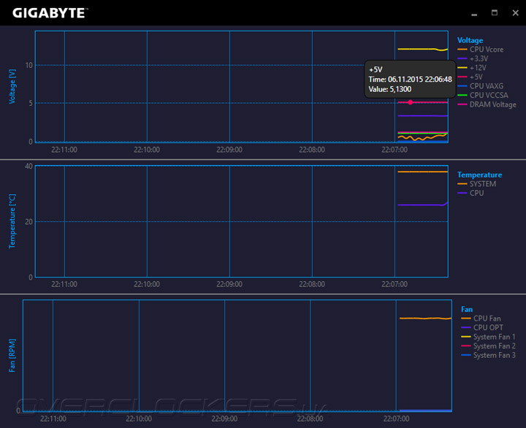The image size is (526, 428).
Task: Click the orange SYSTEM temperature line
Action: click(x=423, y=172)
